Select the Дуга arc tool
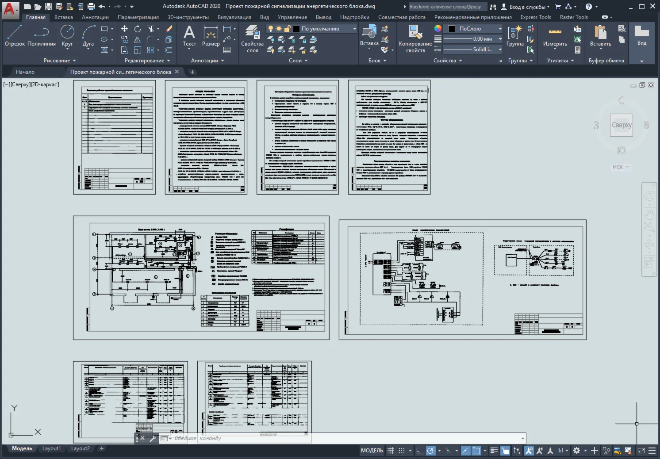Image resolution: width=660 pixels, height=459 pixels. 88,35
